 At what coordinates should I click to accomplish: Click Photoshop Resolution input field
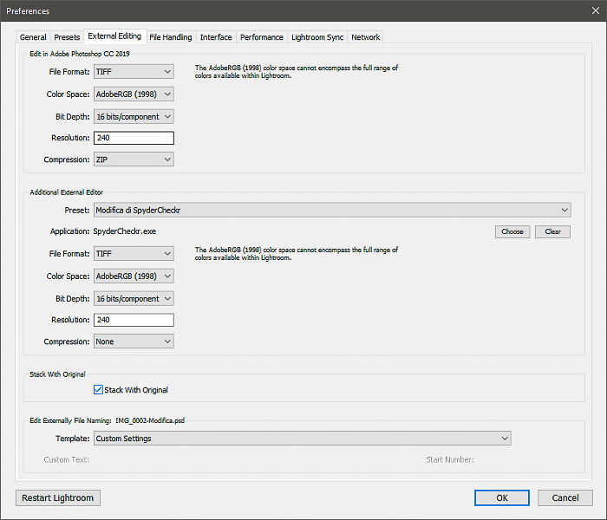[x=134, y=138]
